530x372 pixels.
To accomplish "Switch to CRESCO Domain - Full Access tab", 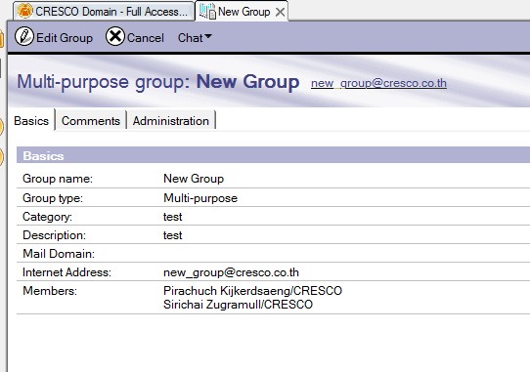I will (104, 12).
